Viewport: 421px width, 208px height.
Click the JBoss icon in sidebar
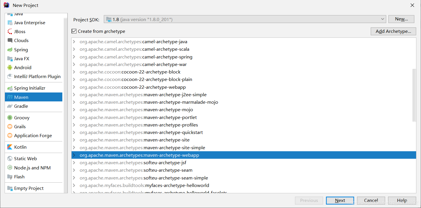(x=10, y=32)
